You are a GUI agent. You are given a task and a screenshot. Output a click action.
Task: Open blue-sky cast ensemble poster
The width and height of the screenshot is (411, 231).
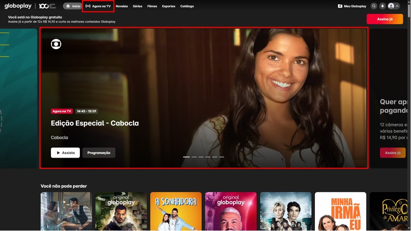[x=286, y=211]
